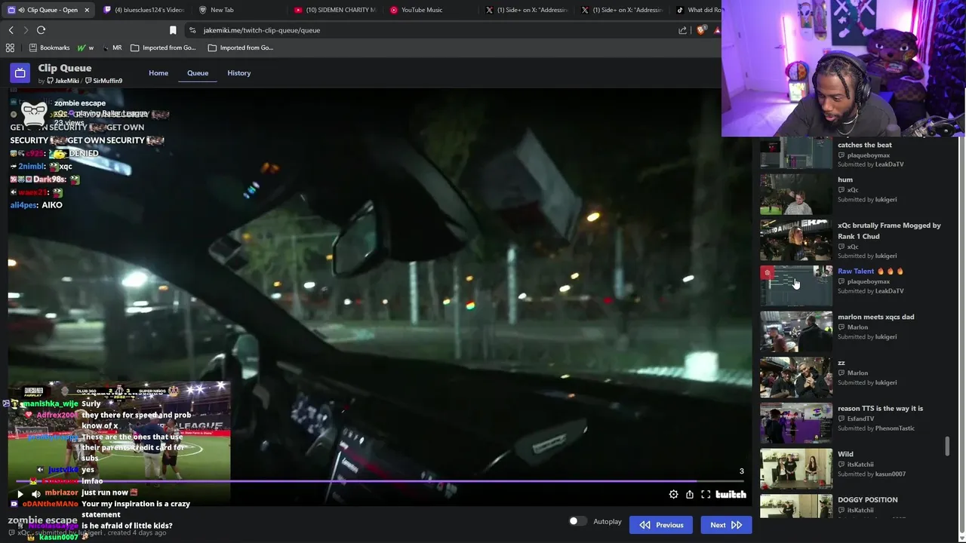Enter fullscreen on the clip player
This screenshot has height=543, width=966.
coord(706,495)
